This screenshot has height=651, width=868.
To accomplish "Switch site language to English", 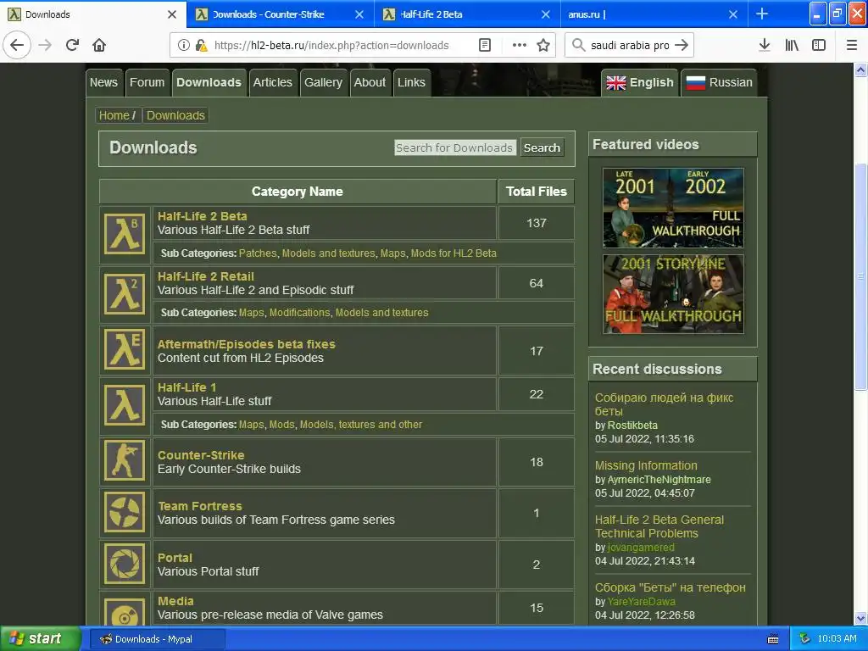I will [640, 82].
